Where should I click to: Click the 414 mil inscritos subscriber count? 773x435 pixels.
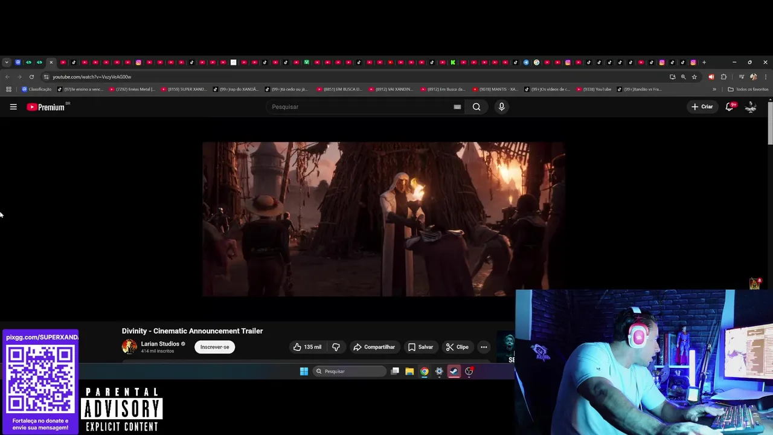[x=157, y=351]
